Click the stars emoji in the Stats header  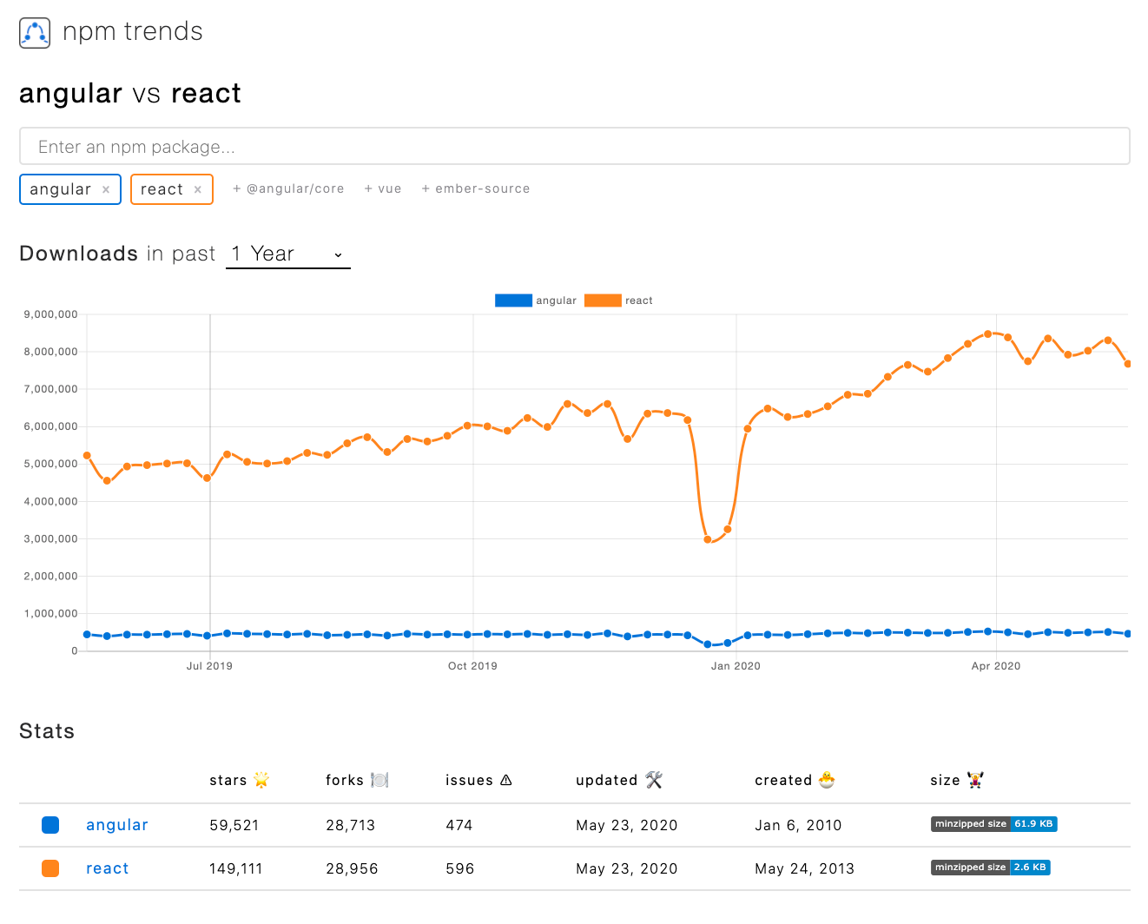point(263,780)
